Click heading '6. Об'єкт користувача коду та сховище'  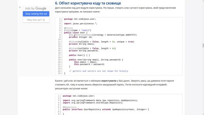pyautogui.click(x=88, y=3)
